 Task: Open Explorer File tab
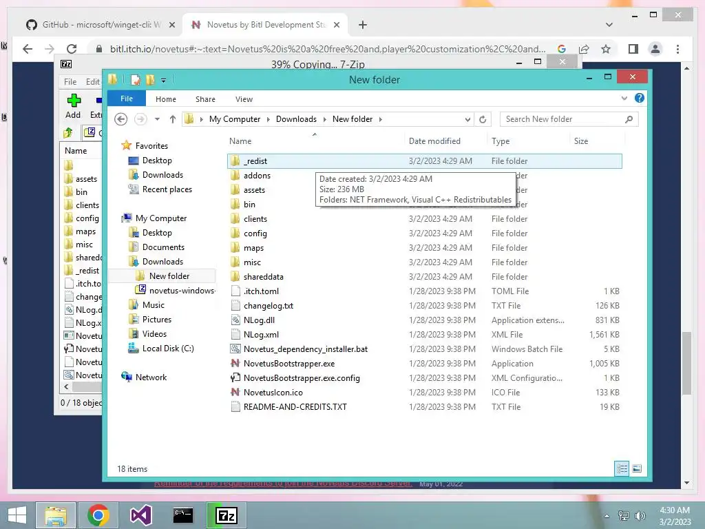(127, 98)
